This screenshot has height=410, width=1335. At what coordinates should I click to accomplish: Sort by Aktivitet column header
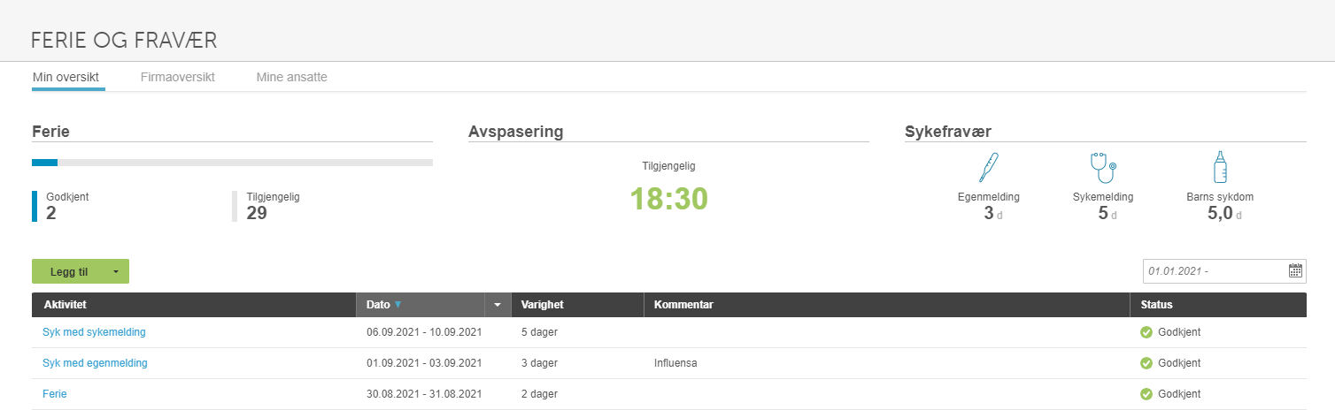(x=194, y=305)
